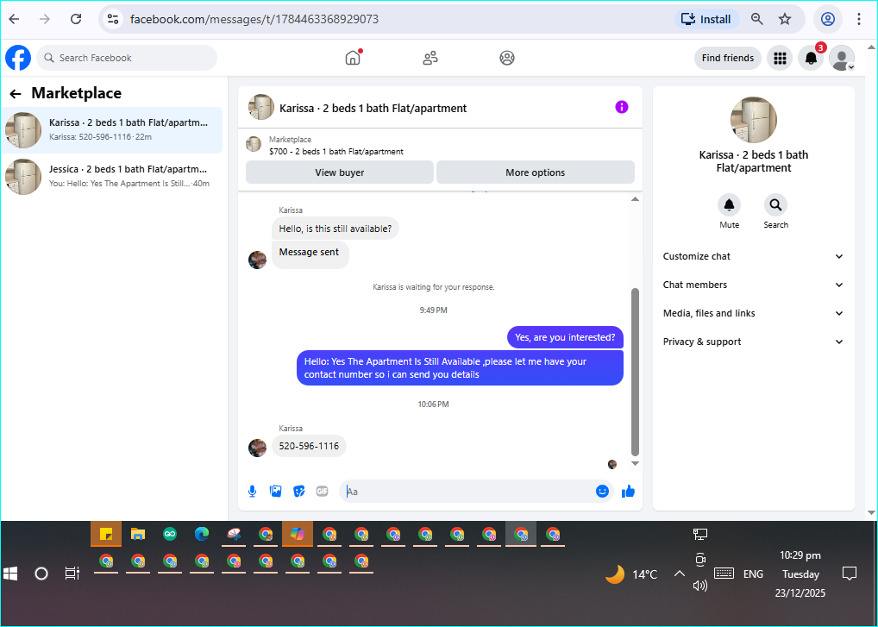
Task: Open the Copilot app on the taskbar
Action: [298, 534]
